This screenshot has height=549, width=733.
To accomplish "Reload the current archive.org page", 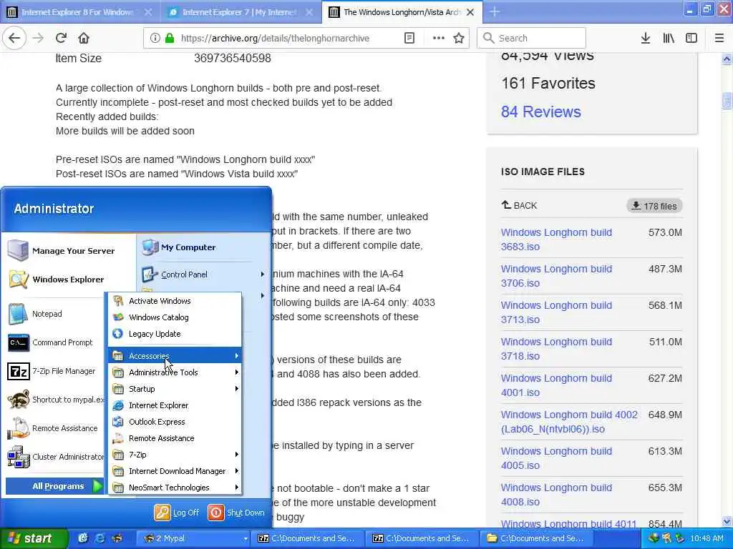I will tap(61, 39).
